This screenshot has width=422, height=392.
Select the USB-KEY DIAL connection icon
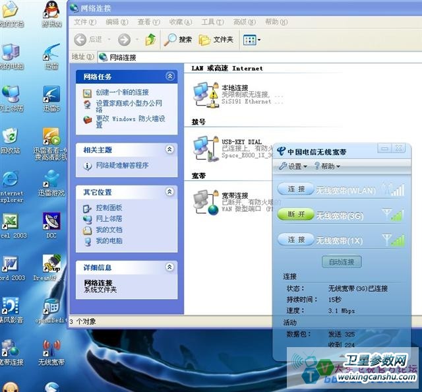206,148
